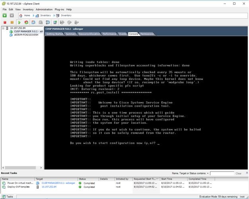249x199 pixels.
Task: Open the View menu
Action: (18, 10)
